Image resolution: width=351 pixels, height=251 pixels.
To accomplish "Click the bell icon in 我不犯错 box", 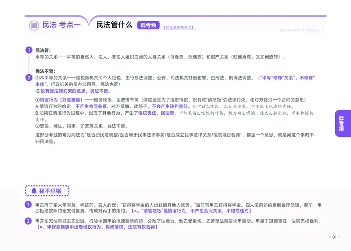I will [x=34, y=191].
